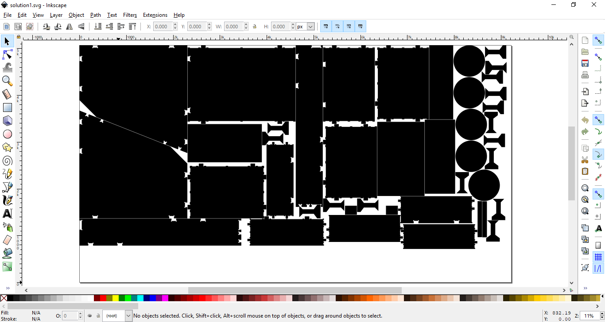Toggle move patterns along with objects
This screenshot has height=322, width=605.
pos(361,27)
